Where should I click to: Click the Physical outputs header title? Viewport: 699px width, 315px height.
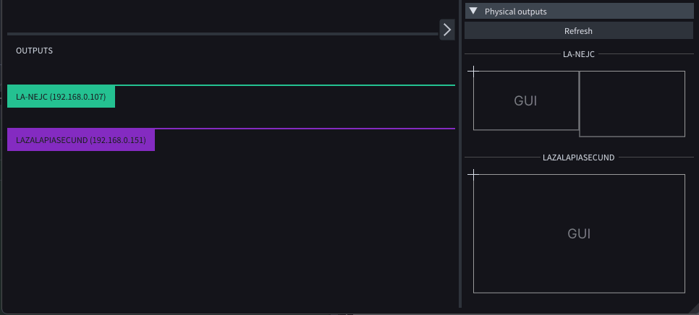click(516, 12)
